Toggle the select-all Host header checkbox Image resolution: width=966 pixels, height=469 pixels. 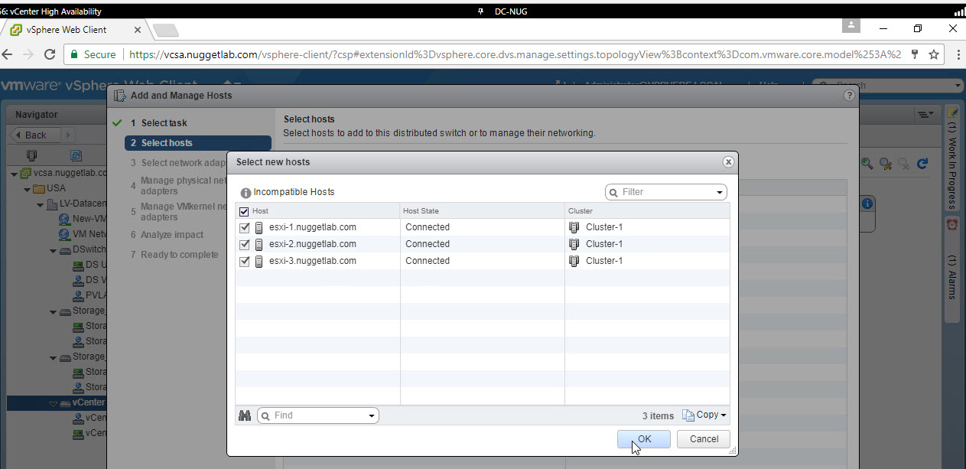(x=244, y=211)
